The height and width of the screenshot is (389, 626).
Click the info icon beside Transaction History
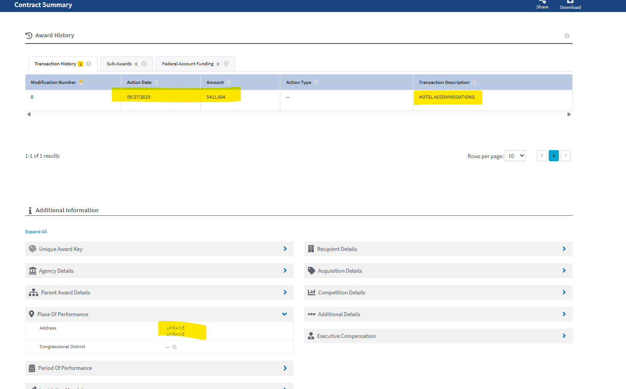(88, 64)
